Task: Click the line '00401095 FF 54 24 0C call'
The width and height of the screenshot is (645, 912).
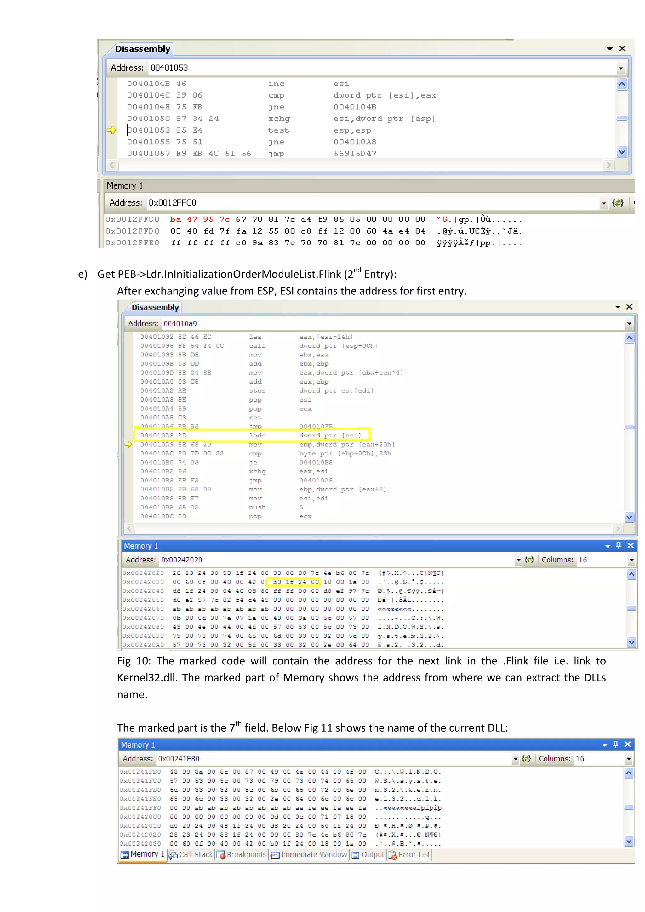Action: click(259, 345)
